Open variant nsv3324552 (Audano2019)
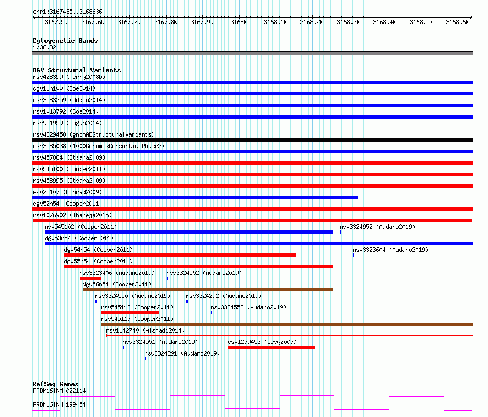The image size is (488, 417). [x=204, y=273]
